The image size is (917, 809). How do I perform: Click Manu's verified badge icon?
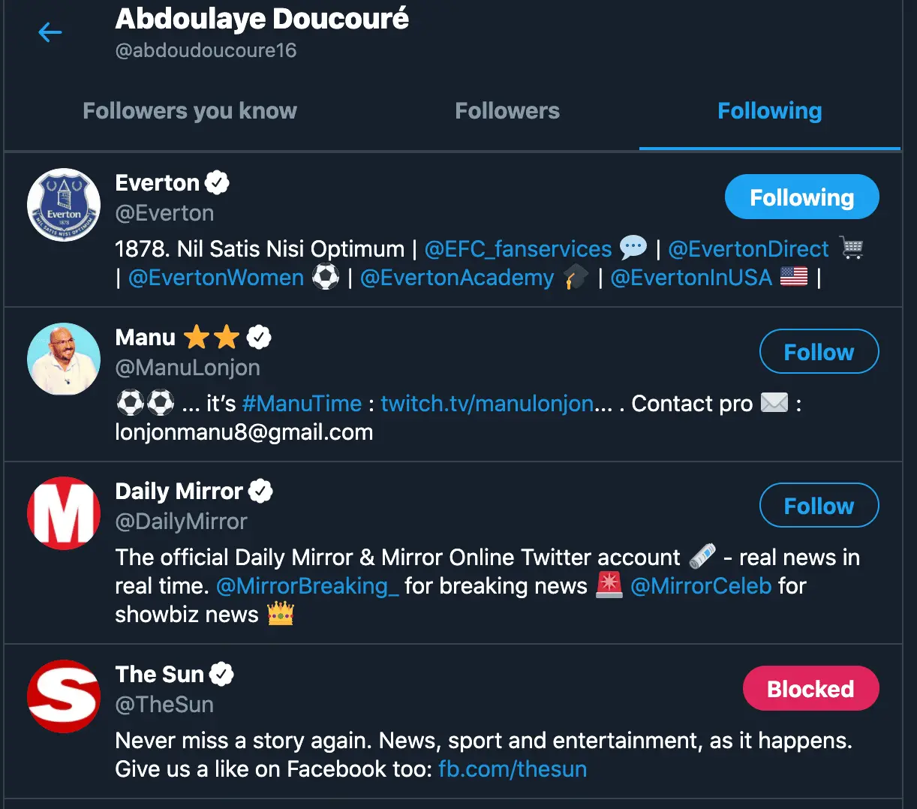coord(259,337)
